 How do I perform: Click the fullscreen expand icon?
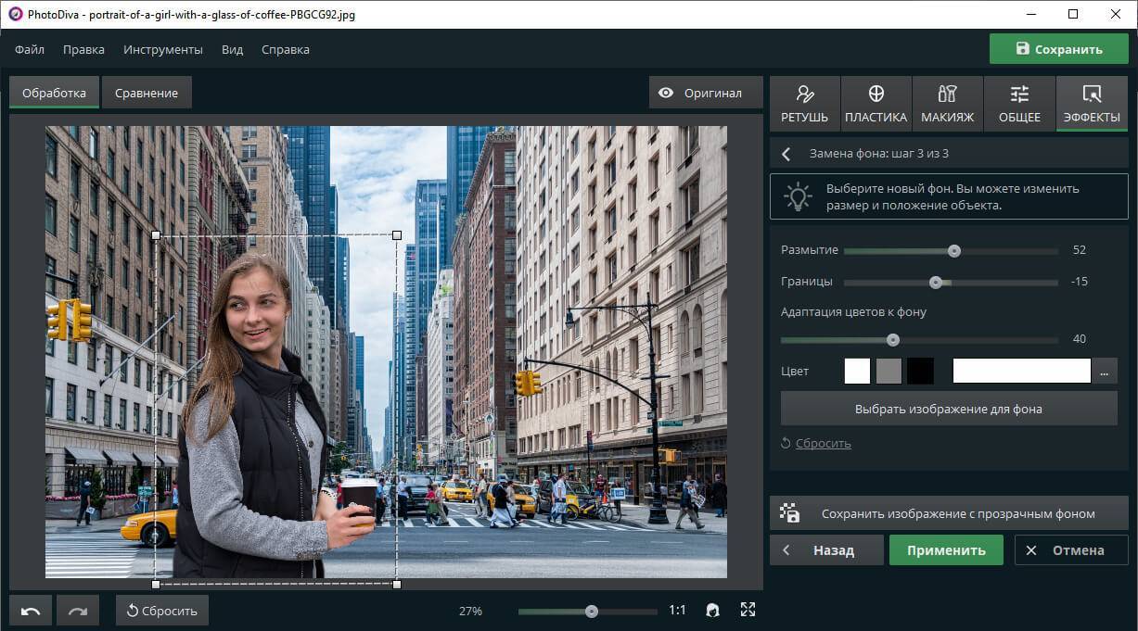pyautogui.click(x=748, y=610)
